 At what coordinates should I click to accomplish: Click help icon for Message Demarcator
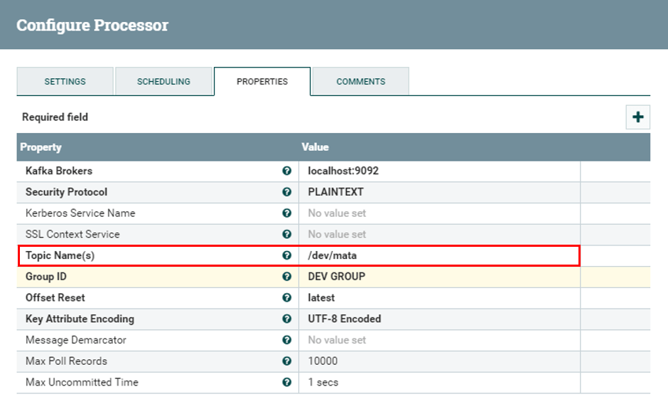pyautogui.click(x=286, y=340)
